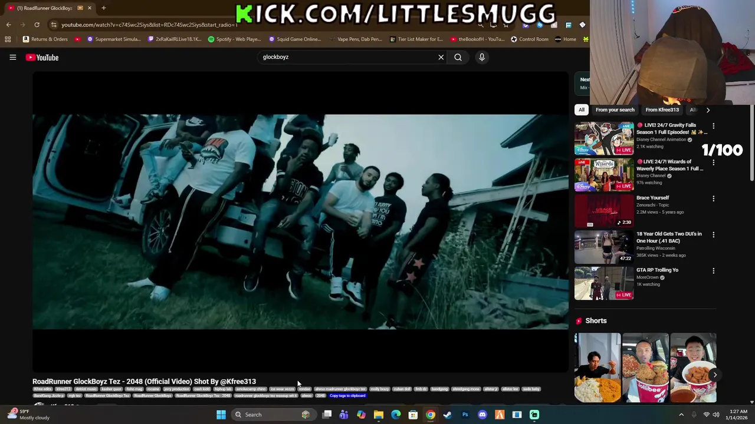The width and height of the screenshot is (755, 424).
Task: Click the RoadRunner GlockBoyz Tez video title
Action: pyautogui.click(x=144, y=382)
